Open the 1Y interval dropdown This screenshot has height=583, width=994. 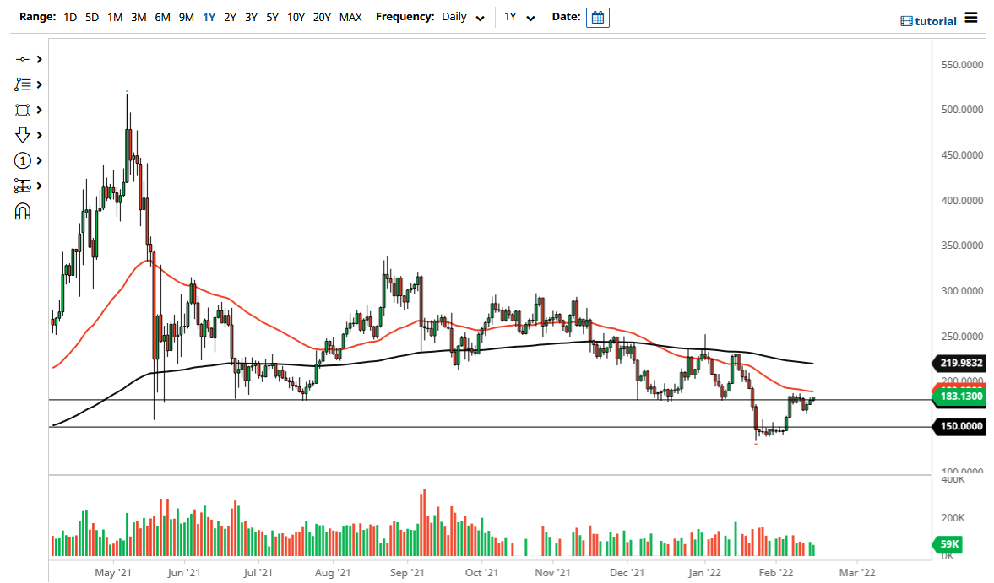point(521,17)
